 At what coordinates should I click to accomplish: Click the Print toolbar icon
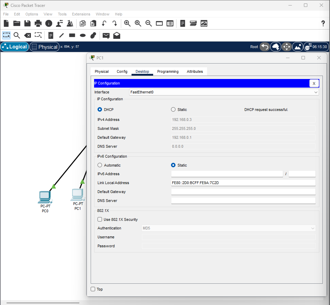[x=38, y=23]
